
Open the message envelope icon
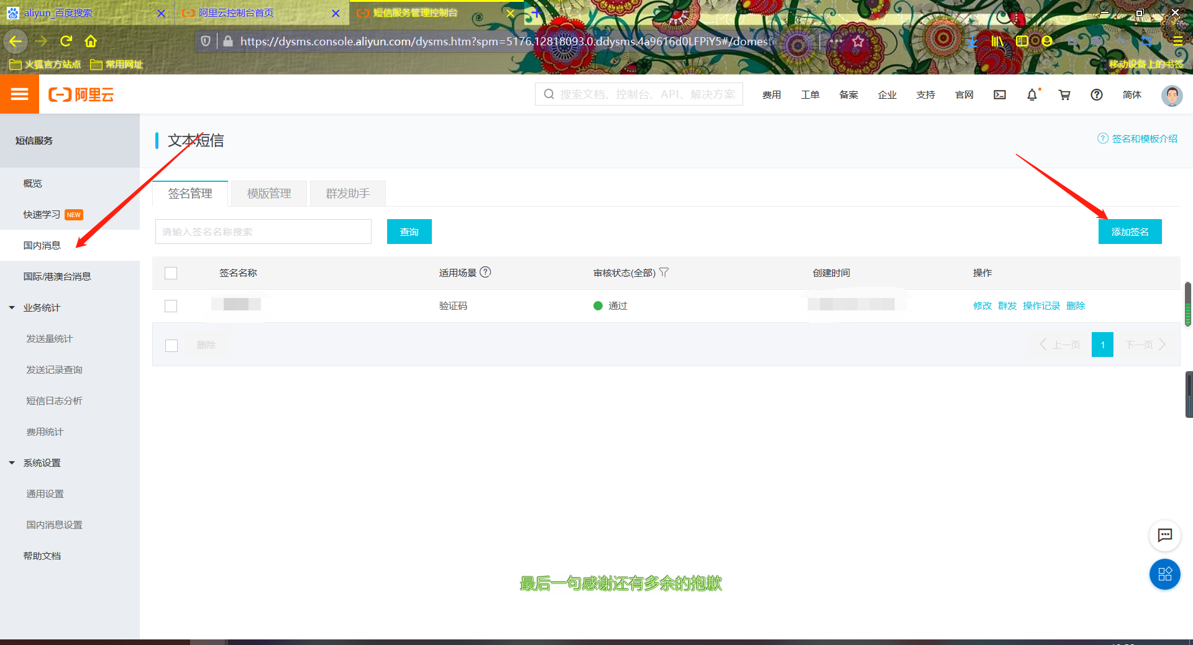(x=1000, y=94)
